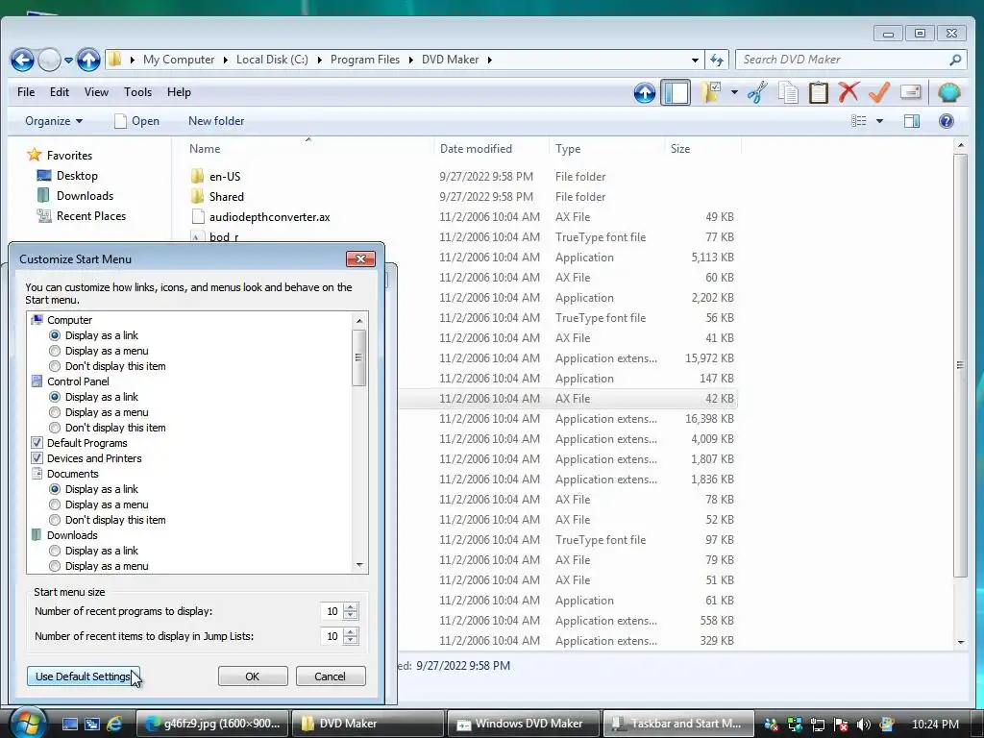The height and width of the screenshot is (738, 984).
Task: Increase number of recent programs spinner
Action: [x=351, y=607]
